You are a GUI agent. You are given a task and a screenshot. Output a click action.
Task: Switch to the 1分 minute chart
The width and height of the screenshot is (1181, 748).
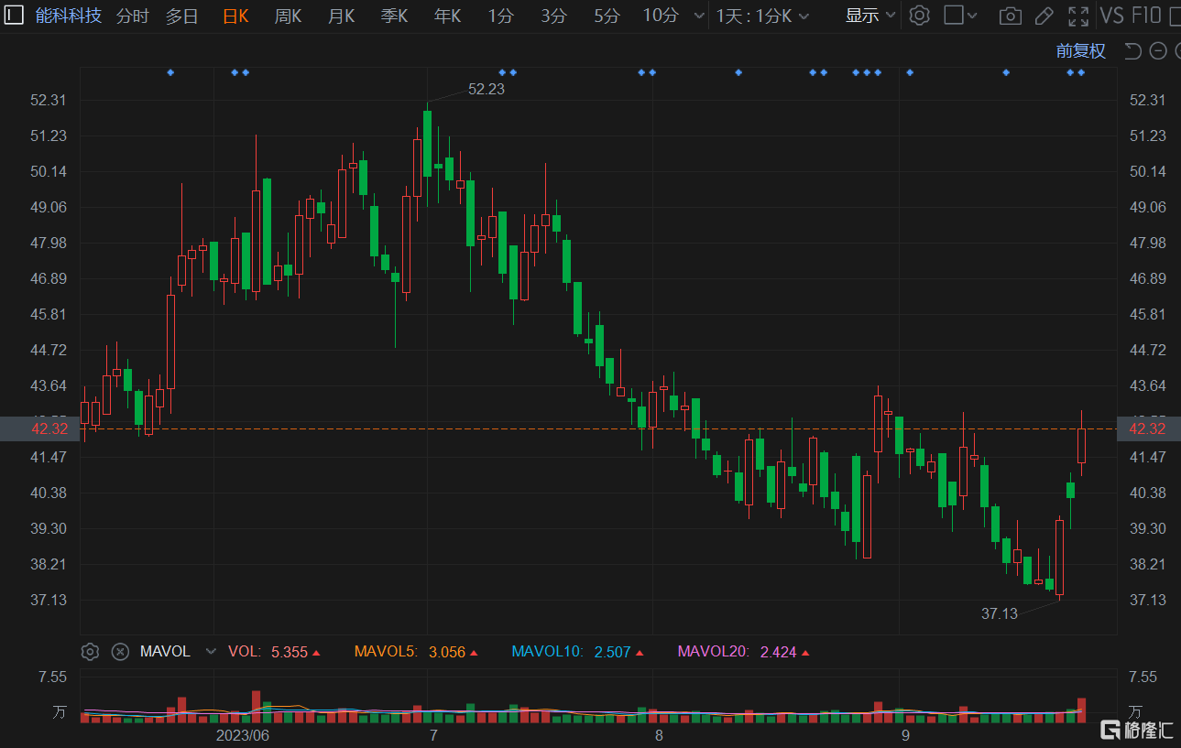point(501,16)
